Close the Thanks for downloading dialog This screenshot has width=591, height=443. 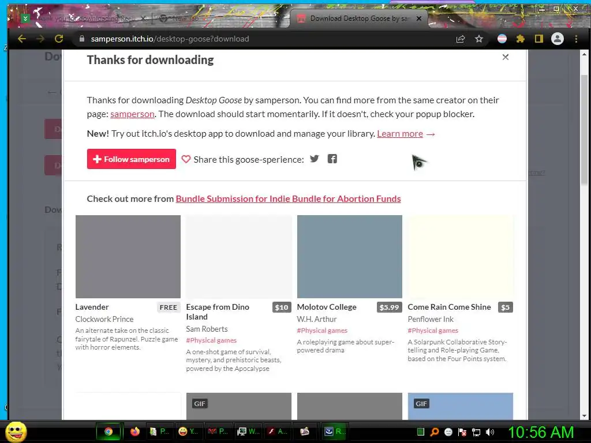[506, 57]
